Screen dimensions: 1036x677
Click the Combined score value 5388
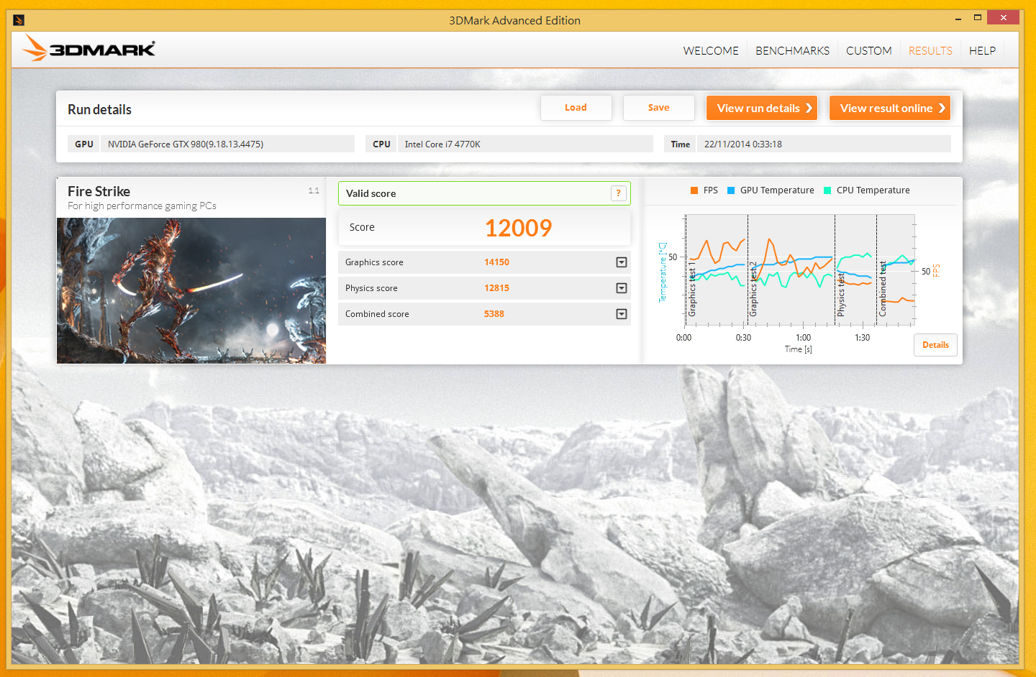click(x=494, y=314)
